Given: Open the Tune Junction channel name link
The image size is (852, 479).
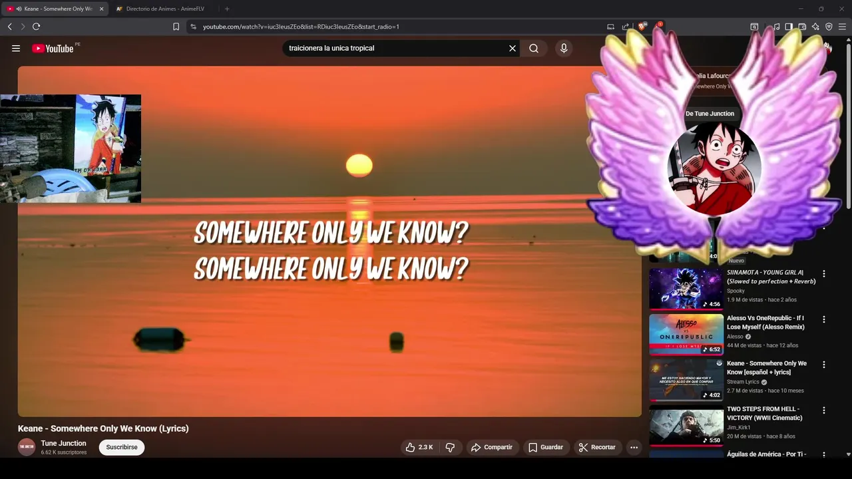Looking at the screenshot, I should click(x=63, y=443).
